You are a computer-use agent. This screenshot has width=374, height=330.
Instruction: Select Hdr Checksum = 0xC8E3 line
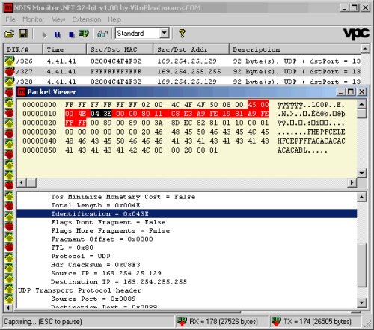96,265
